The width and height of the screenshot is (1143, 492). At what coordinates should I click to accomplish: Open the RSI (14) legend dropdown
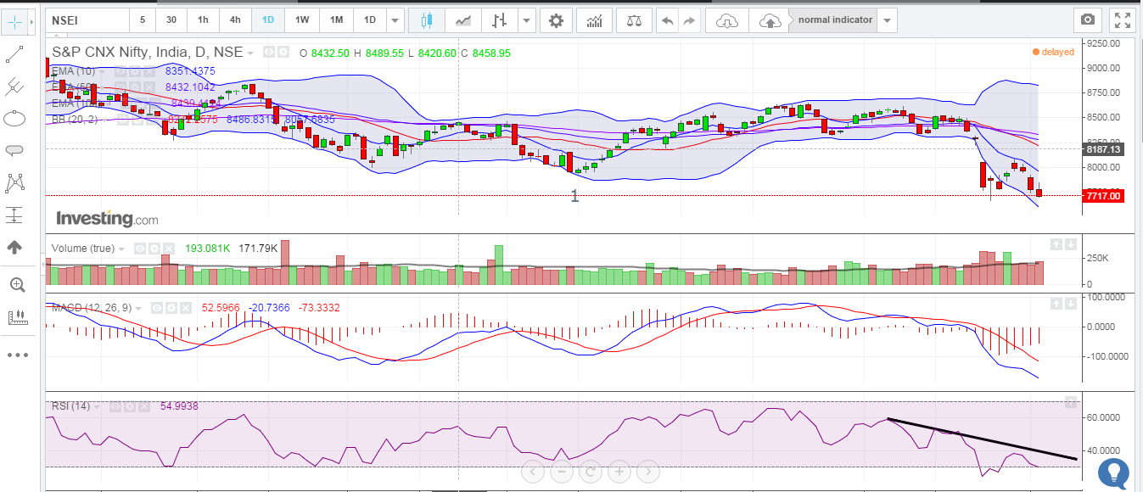tap(96, 405)
